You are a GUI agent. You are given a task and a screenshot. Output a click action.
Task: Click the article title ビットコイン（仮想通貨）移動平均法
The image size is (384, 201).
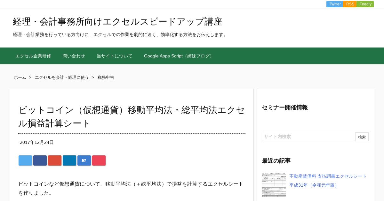tap(132, 116)
